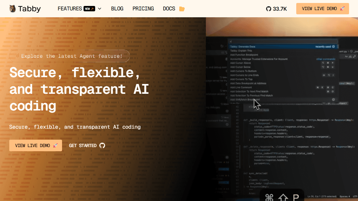The image size is (358, 201).
Task: Open the BLOG page
Action: point(117,9)
